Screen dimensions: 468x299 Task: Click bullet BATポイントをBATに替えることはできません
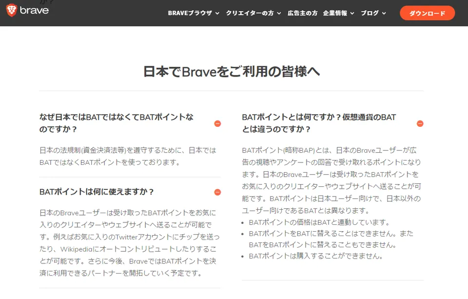pyautogui.click(x=331, y=239)
